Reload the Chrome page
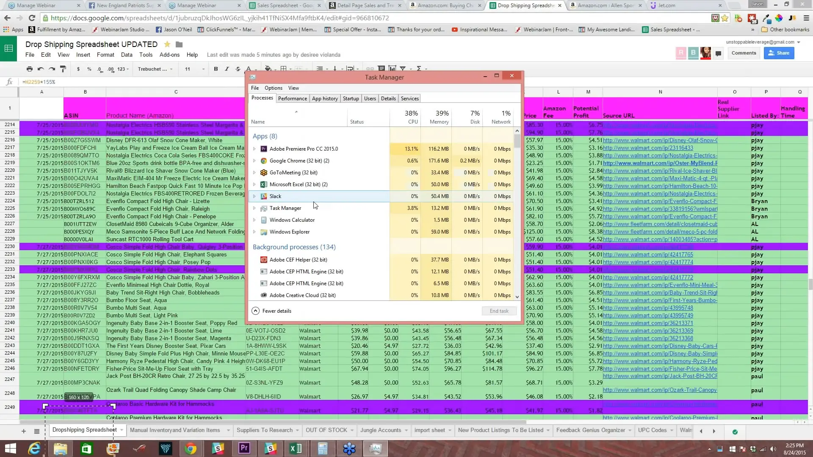Screen dimensions: 813x457 coord(32,18)
